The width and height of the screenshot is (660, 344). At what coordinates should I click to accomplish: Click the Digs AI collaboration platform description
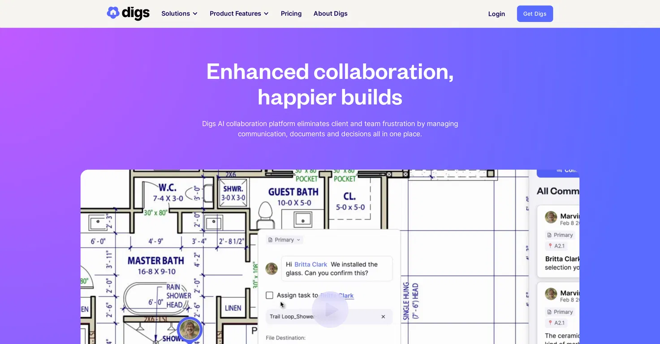330,129
